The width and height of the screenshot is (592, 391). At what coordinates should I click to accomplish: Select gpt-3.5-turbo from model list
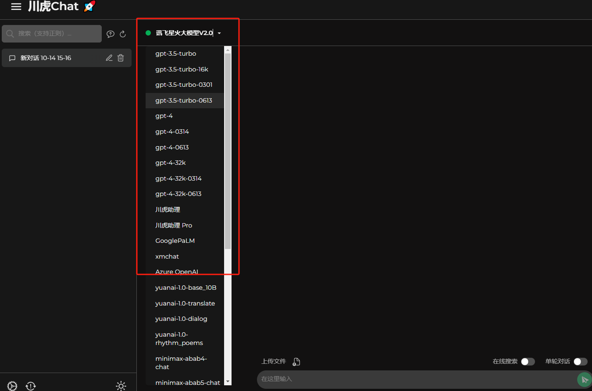point(185,53)
